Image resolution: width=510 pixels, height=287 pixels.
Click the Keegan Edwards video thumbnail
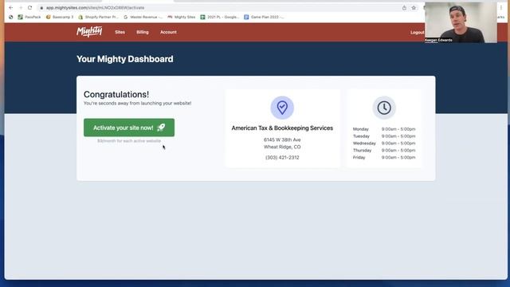461,22
